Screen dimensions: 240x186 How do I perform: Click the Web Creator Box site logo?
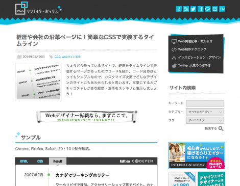(38, 8)
